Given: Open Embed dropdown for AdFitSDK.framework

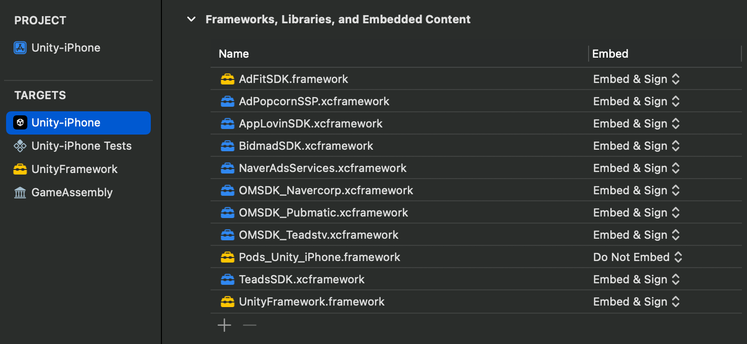Looking at the screenshot, I should [x=636, y=79].
